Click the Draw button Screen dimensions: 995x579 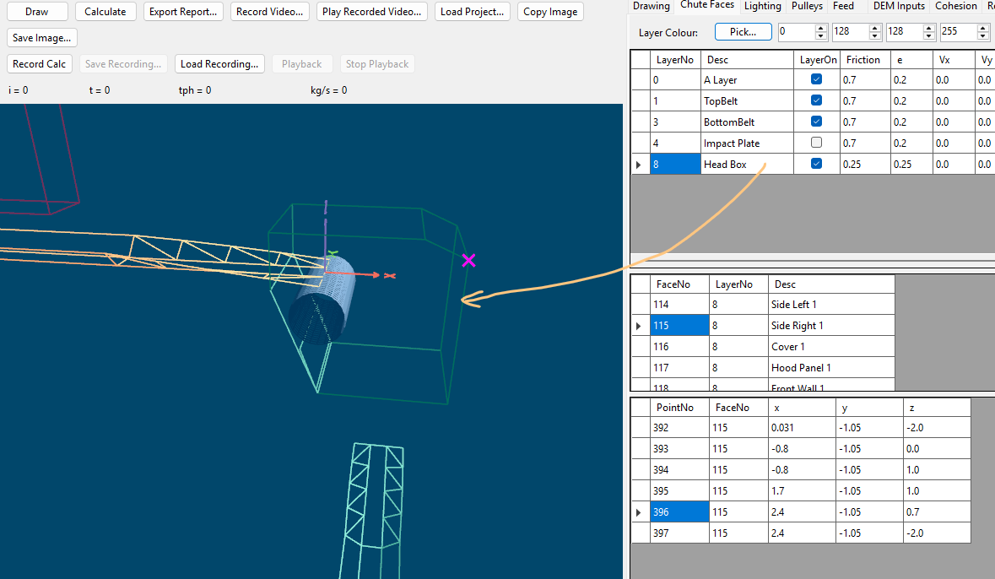37,12
